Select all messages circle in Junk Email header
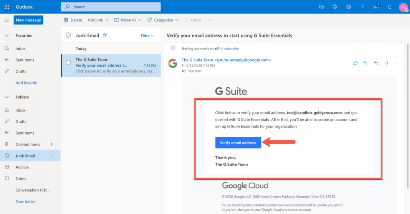Viewport: 410px width, 214px height. [x=68, y=35]
